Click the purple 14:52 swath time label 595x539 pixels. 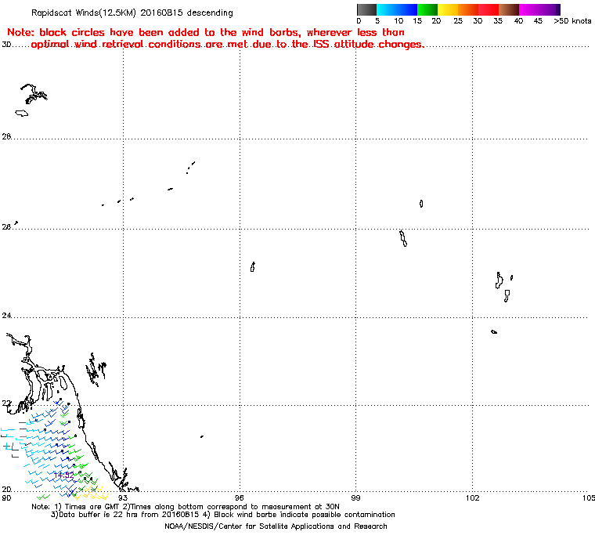click(x=64, y=476)
